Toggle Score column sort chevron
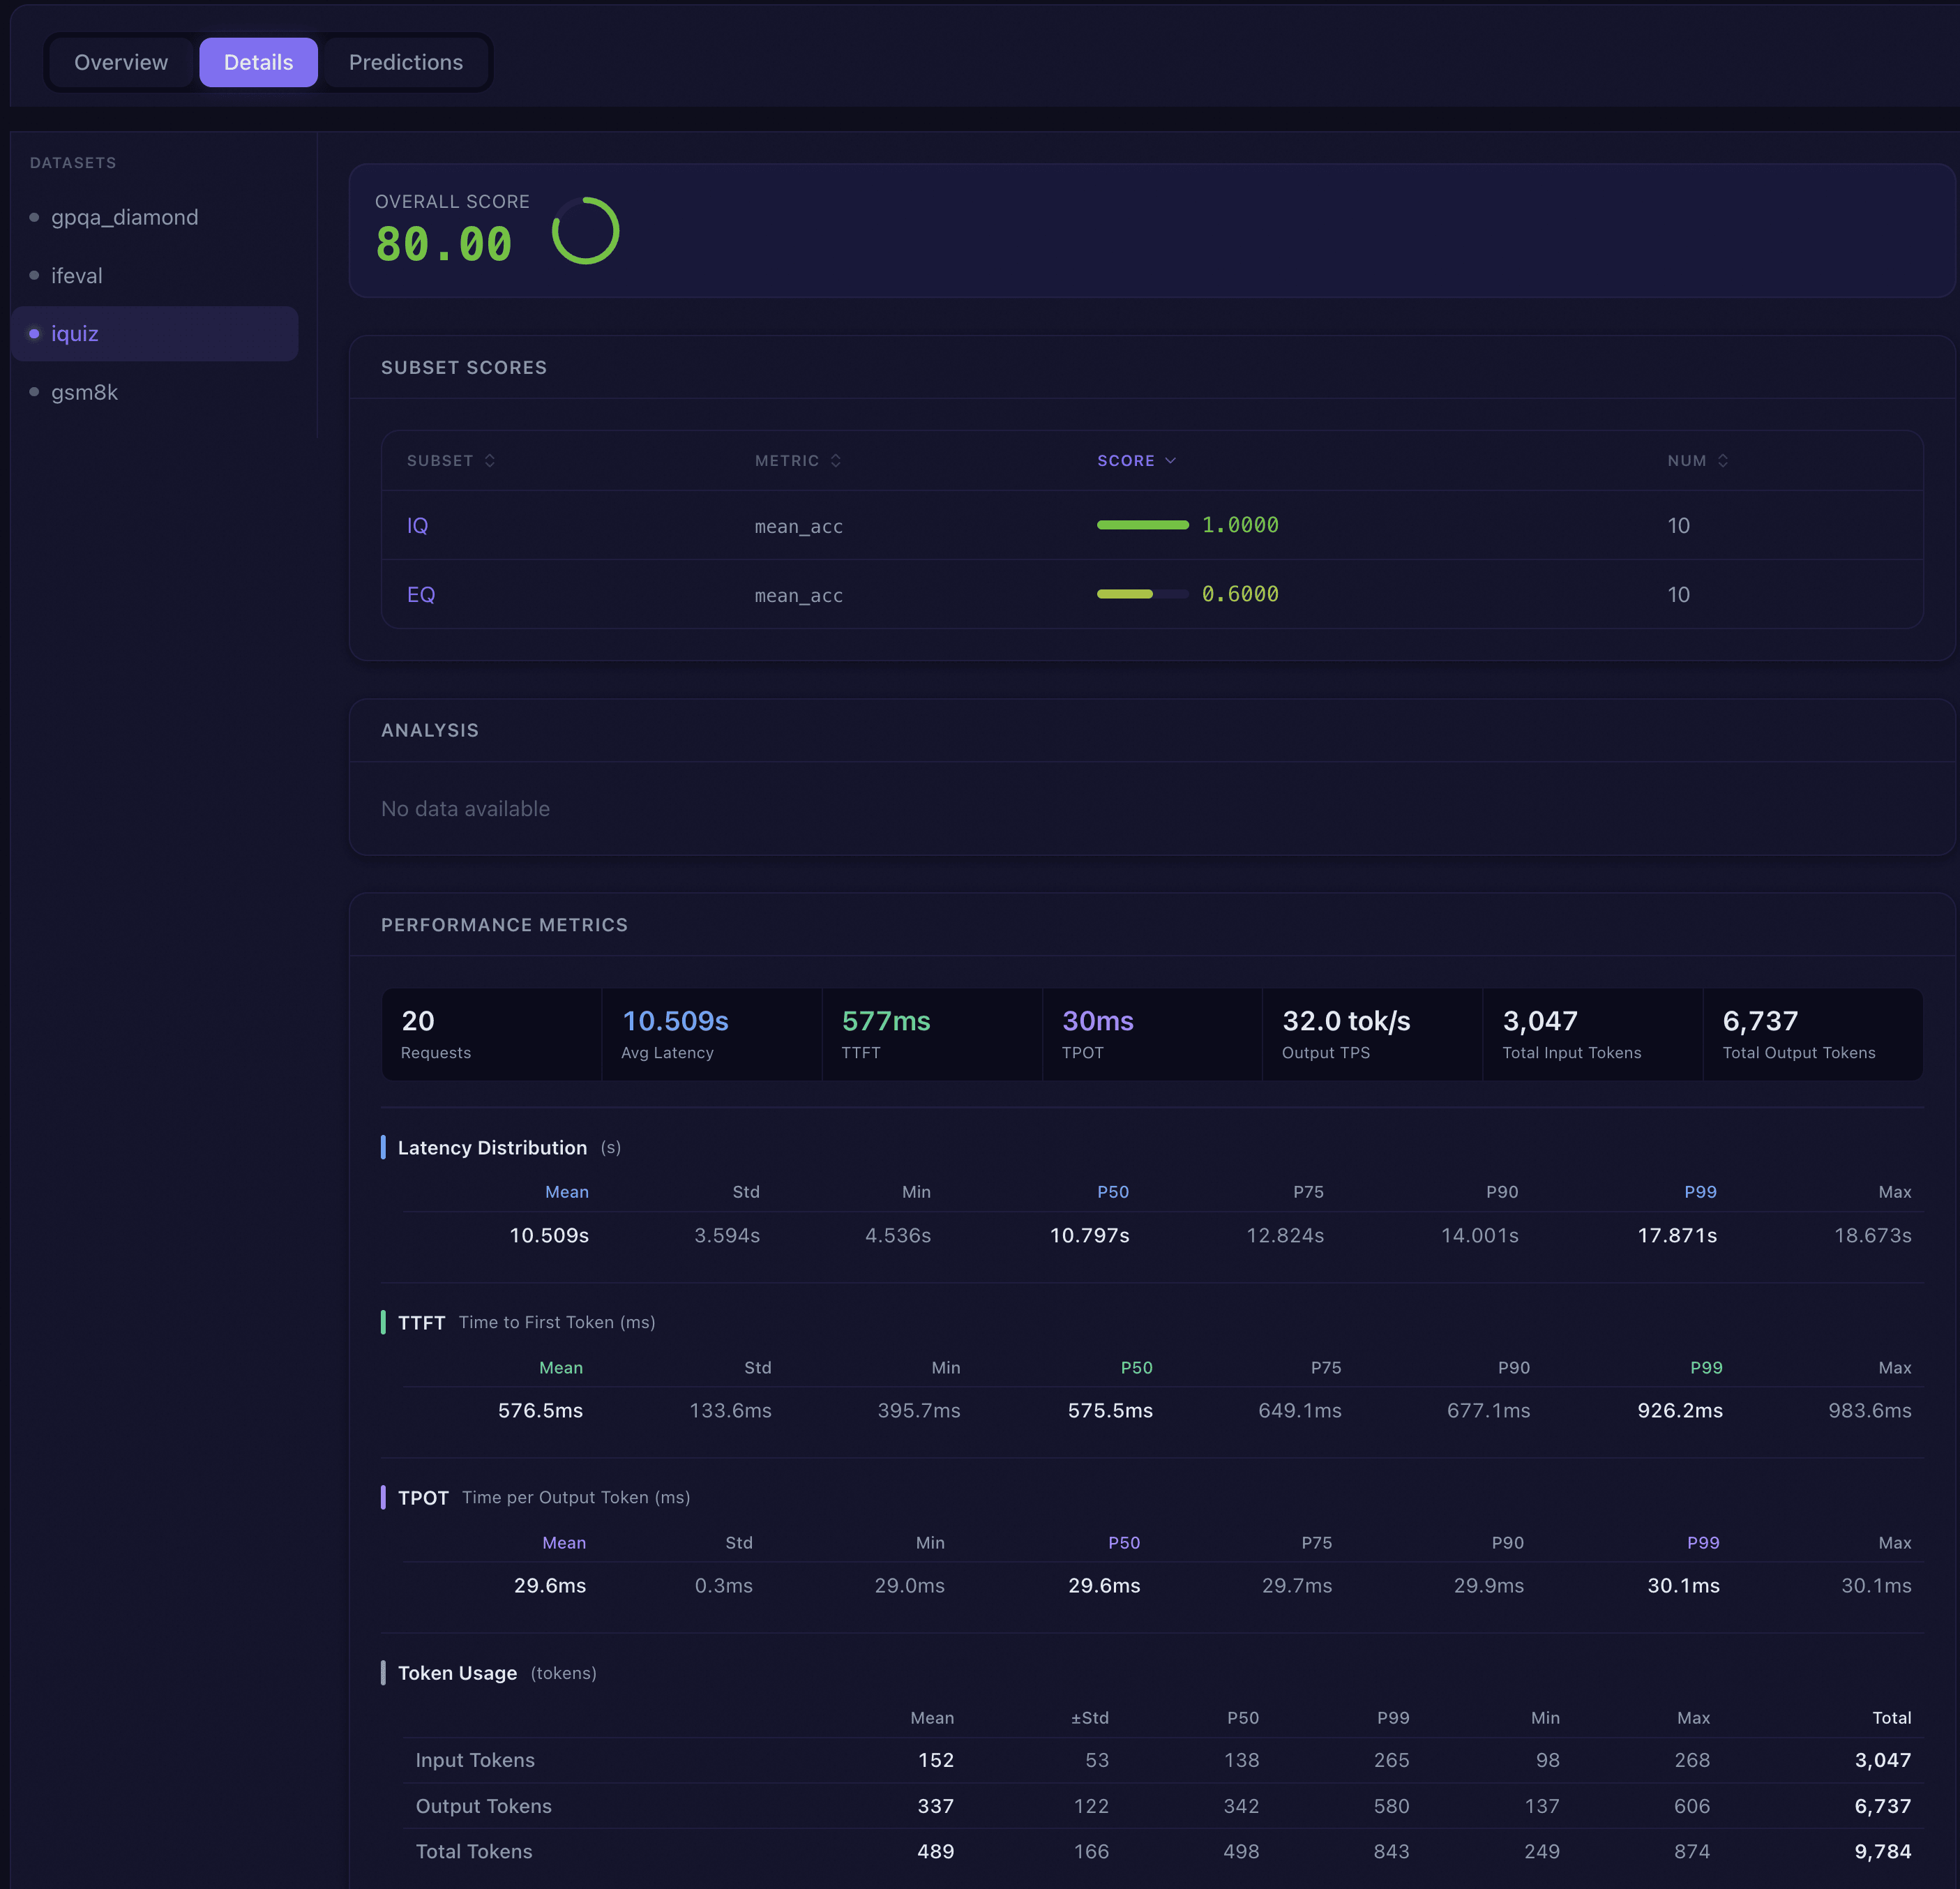 click(x=1171, y=460)
